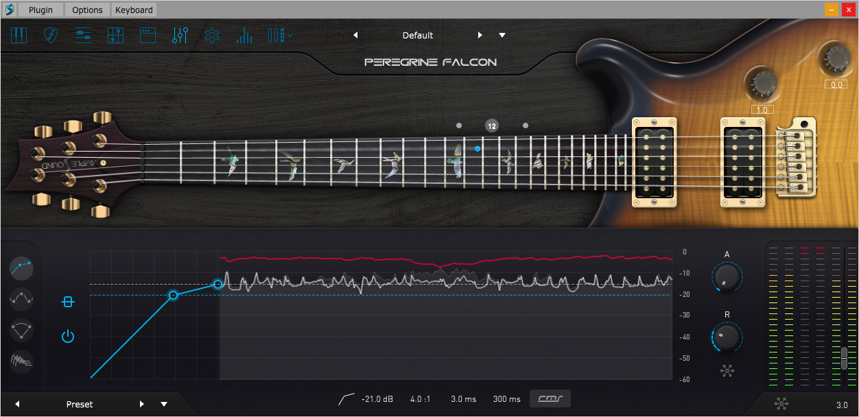Viewport: 859px width, 417px height.
Task: Select previous compressor Preset with left arrow
Action: pos(17,404)
